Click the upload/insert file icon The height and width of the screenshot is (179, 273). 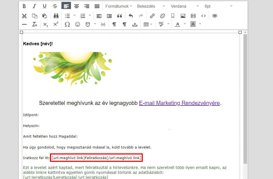[x=135, y=24]
